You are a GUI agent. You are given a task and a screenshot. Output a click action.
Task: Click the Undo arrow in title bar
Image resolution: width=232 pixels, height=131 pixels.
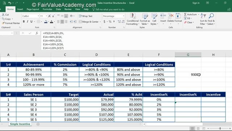tap(10, 3)
